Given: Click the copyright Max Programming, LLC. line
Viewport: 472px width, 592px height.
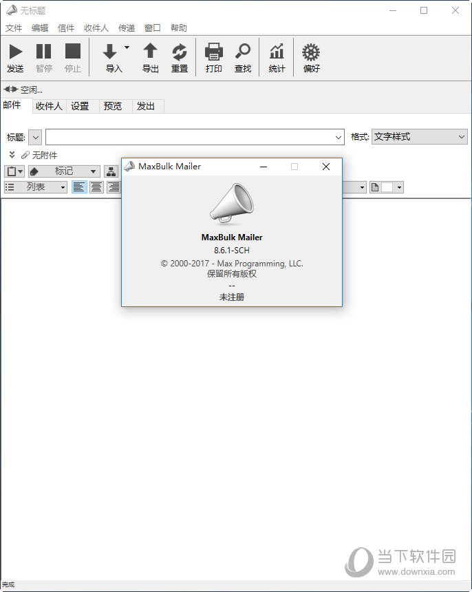Looking at the screenshot, I should coord(232,264).
